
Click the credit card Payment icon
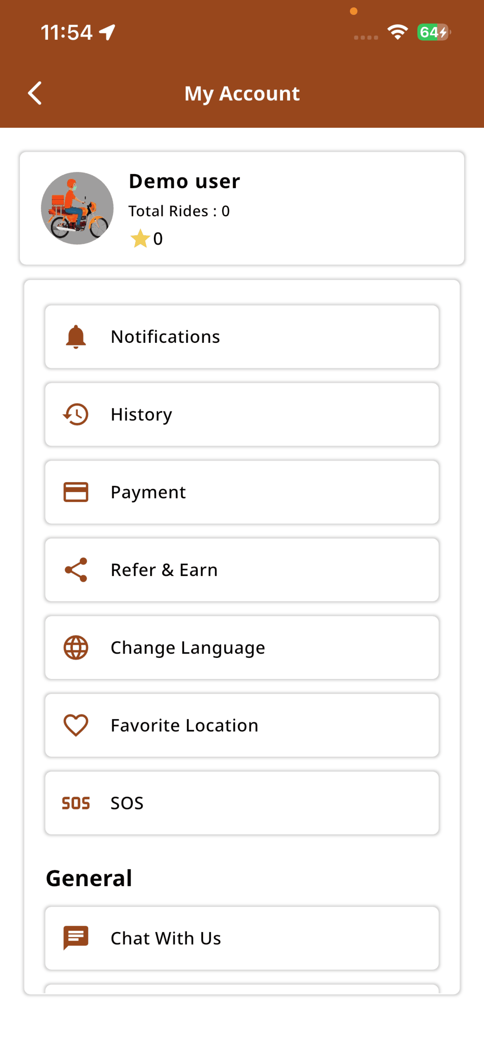coord(76,492)
